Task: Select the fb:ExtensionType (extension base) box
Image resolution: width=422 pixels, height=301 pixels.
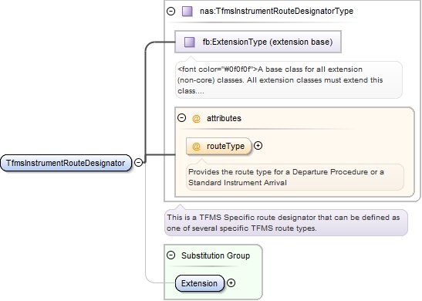Action: (x=258, y=42)
